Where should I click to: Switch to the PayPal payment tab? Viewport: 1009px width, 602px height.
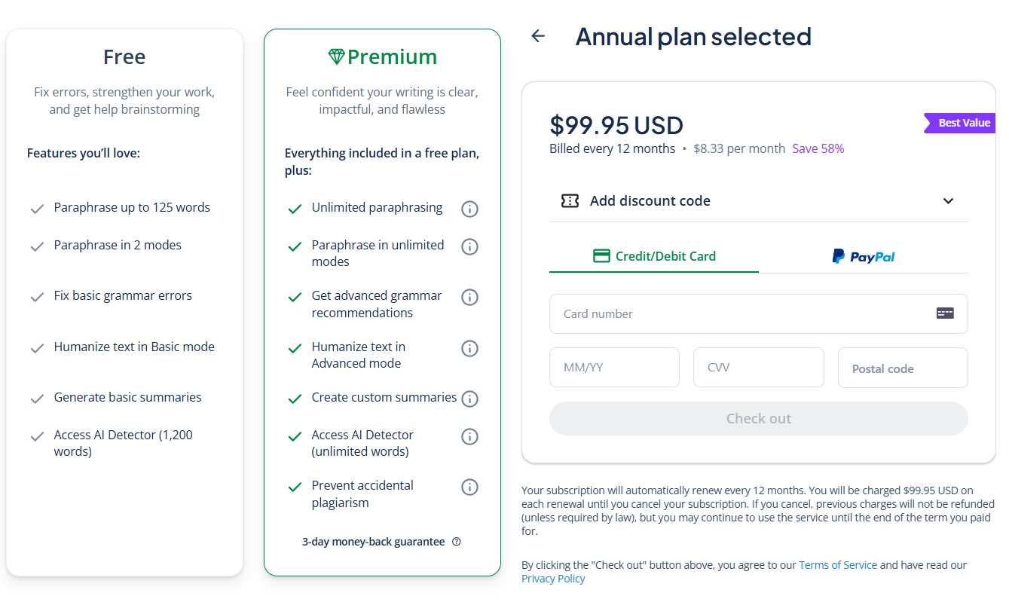(x=864, y=256)
